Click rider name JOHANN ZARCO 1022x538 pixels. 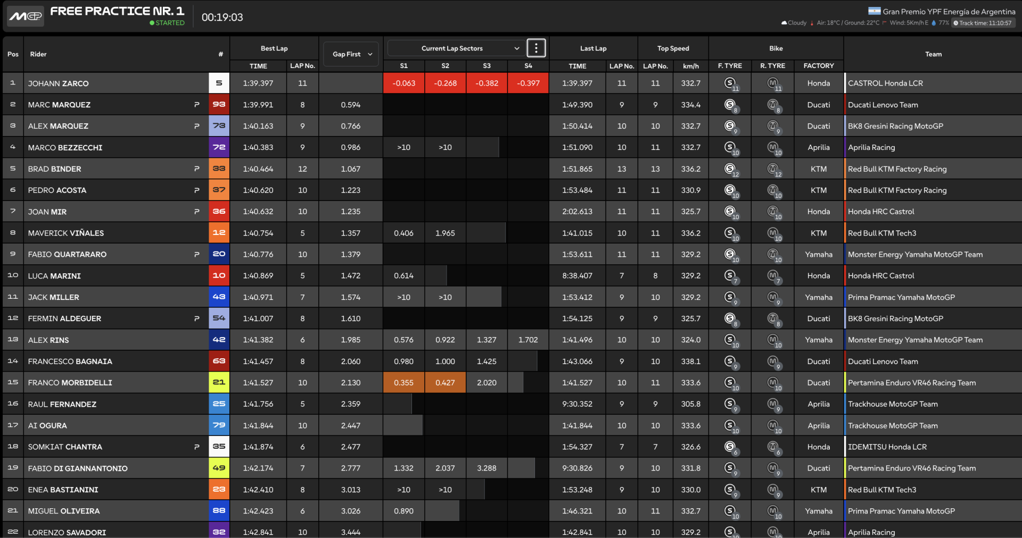coord(59,83)
